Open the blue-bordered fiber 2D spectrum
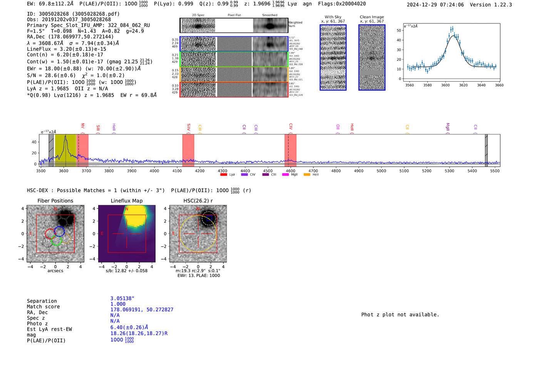This screenshot has height=367, width=539. click(x=198, y=44)
